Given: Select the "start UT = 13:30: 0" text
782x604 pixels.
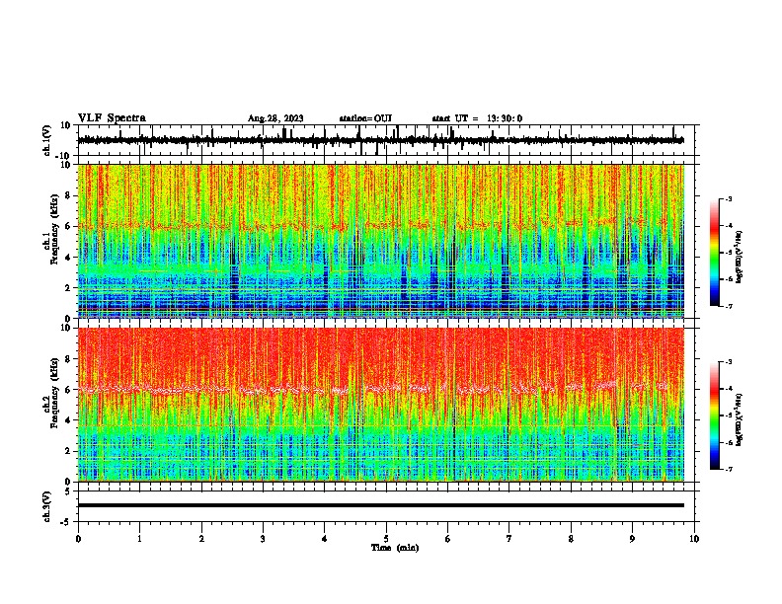Looking at the screenshot, I should pos(477,118).
